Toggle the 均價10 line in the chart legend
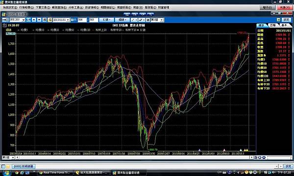The height and width of the screenshot is (176, 294). coord(38,30)
